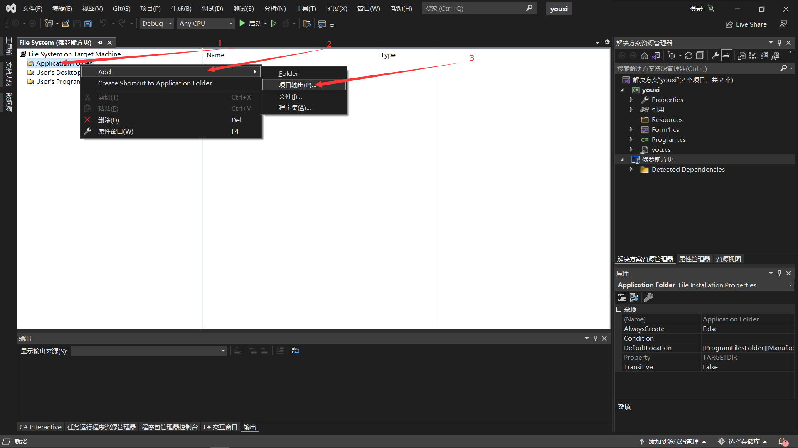Click the User Interface Editor icon

tap(776, 56)
